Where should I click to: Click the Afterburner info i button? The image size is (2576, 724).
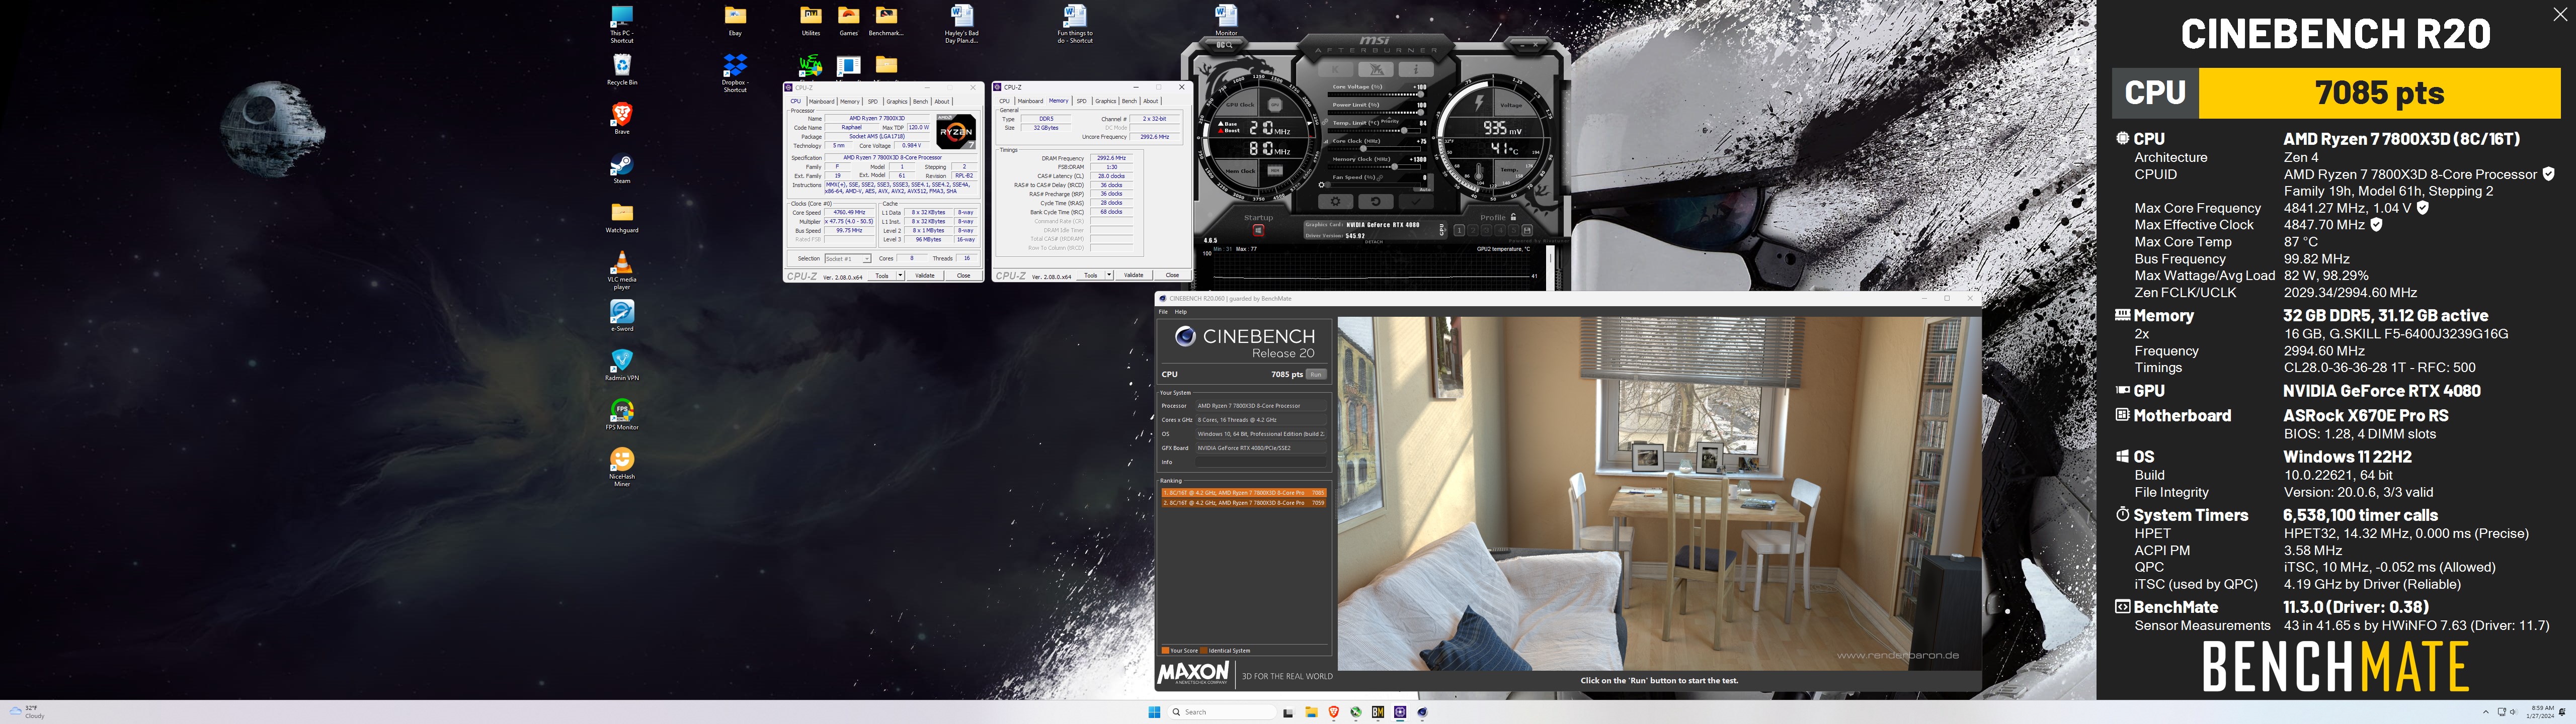click(1416, 69)
